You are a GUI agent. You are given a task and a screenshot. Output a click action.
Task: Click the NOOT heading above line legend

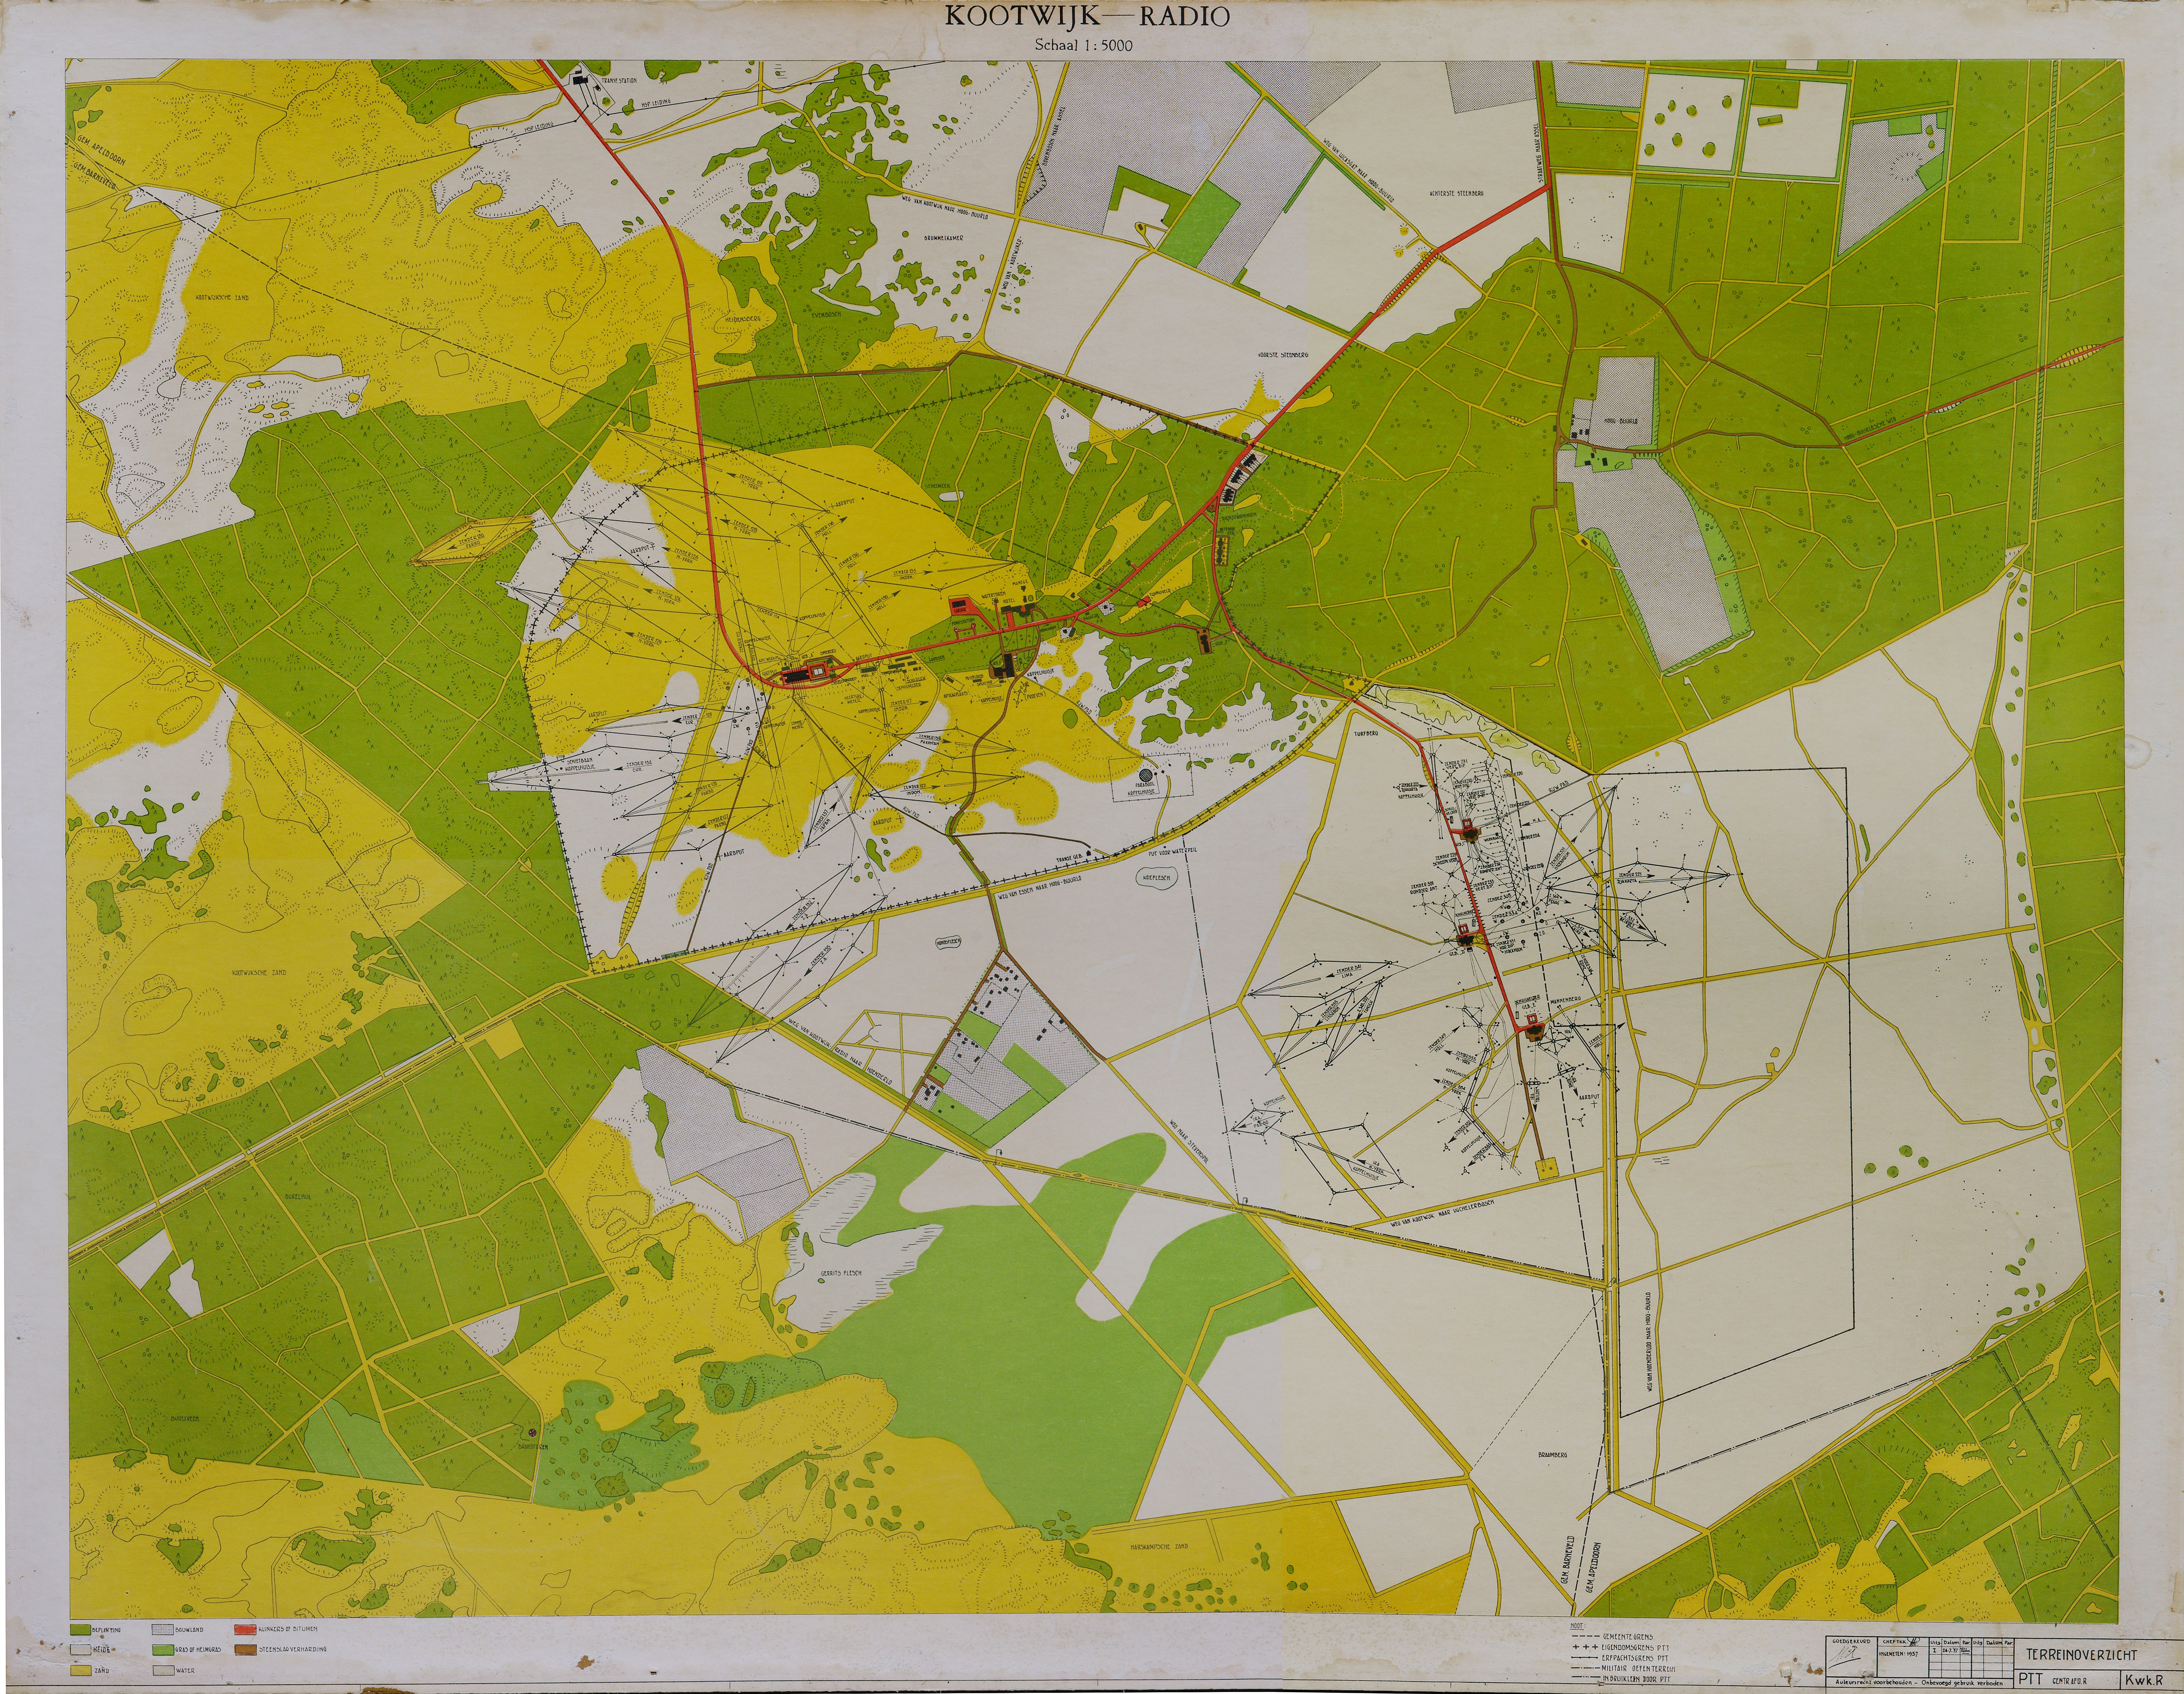pos(1578,1626)
